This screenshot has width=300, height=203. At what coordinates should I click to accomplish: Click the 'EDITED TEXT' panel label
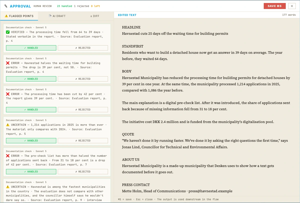127,15
